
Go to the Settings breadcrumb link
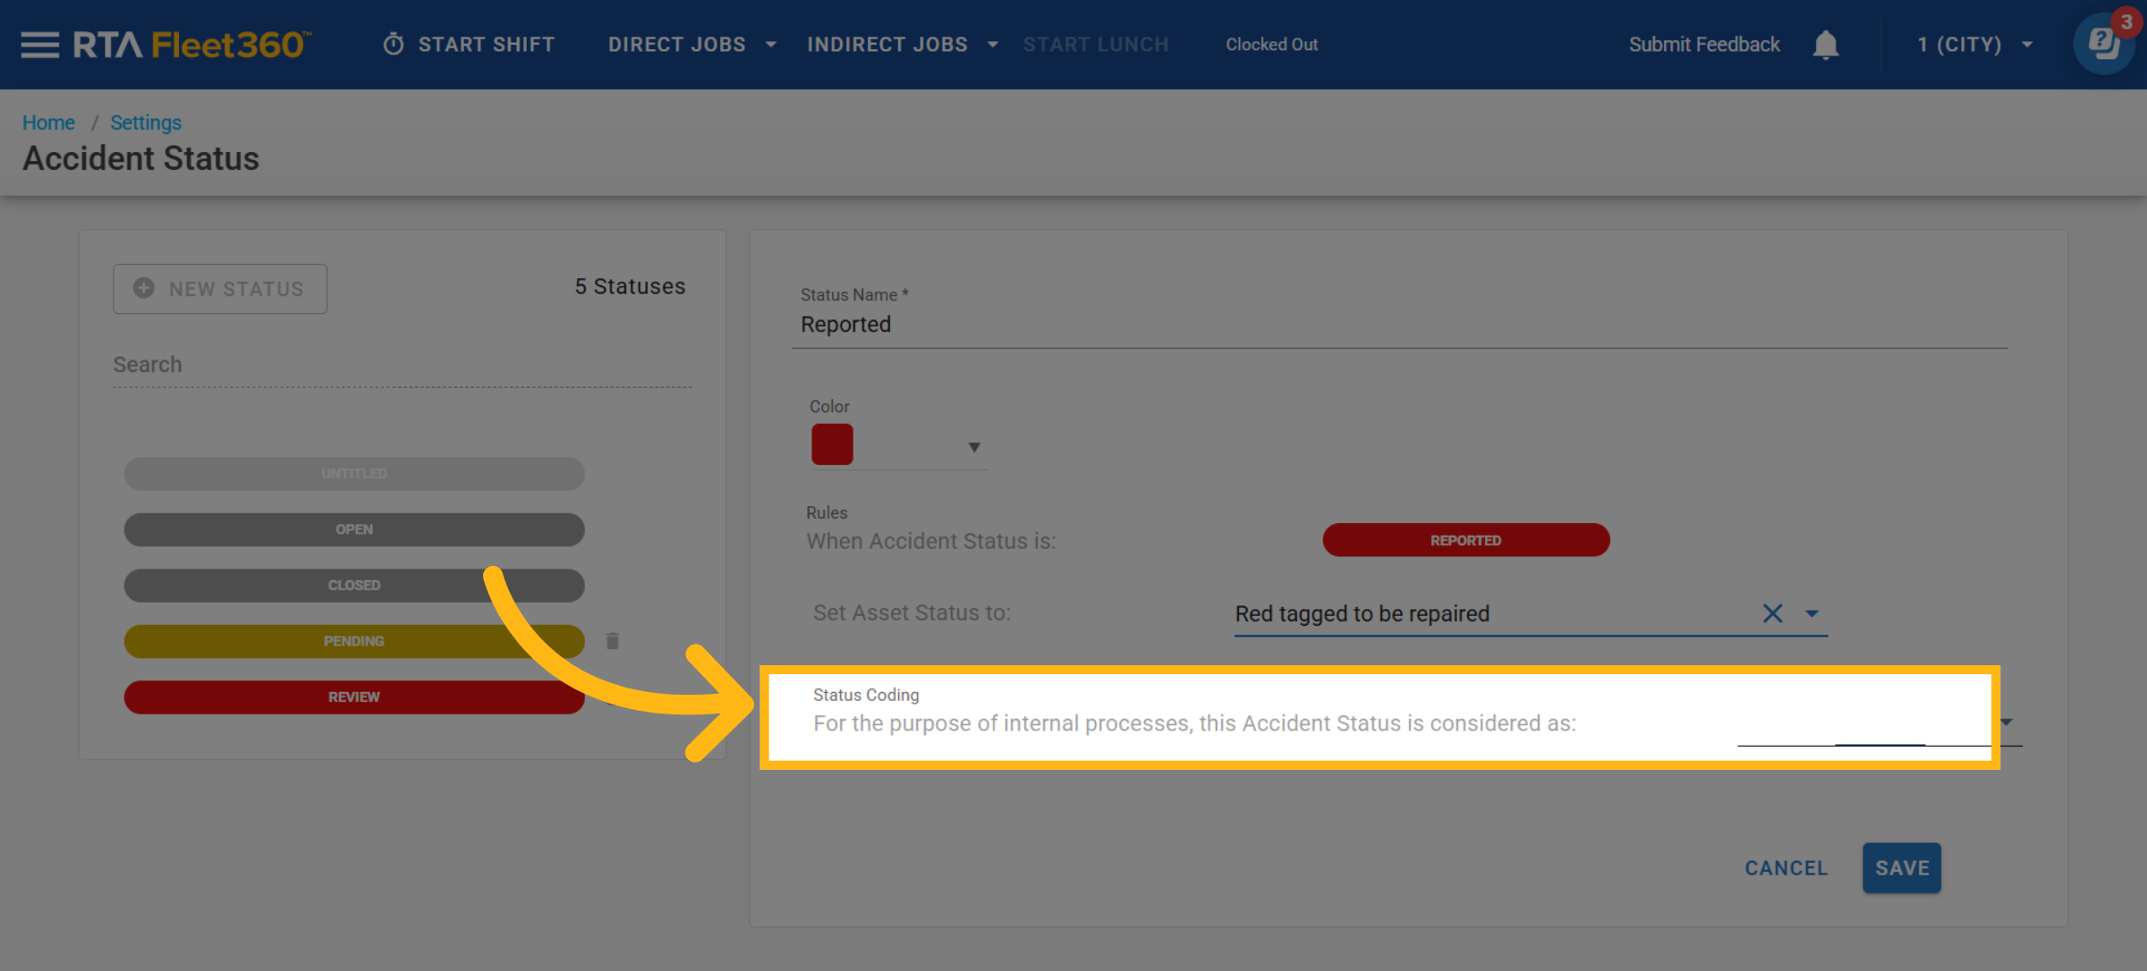click(x=146, y=122)
